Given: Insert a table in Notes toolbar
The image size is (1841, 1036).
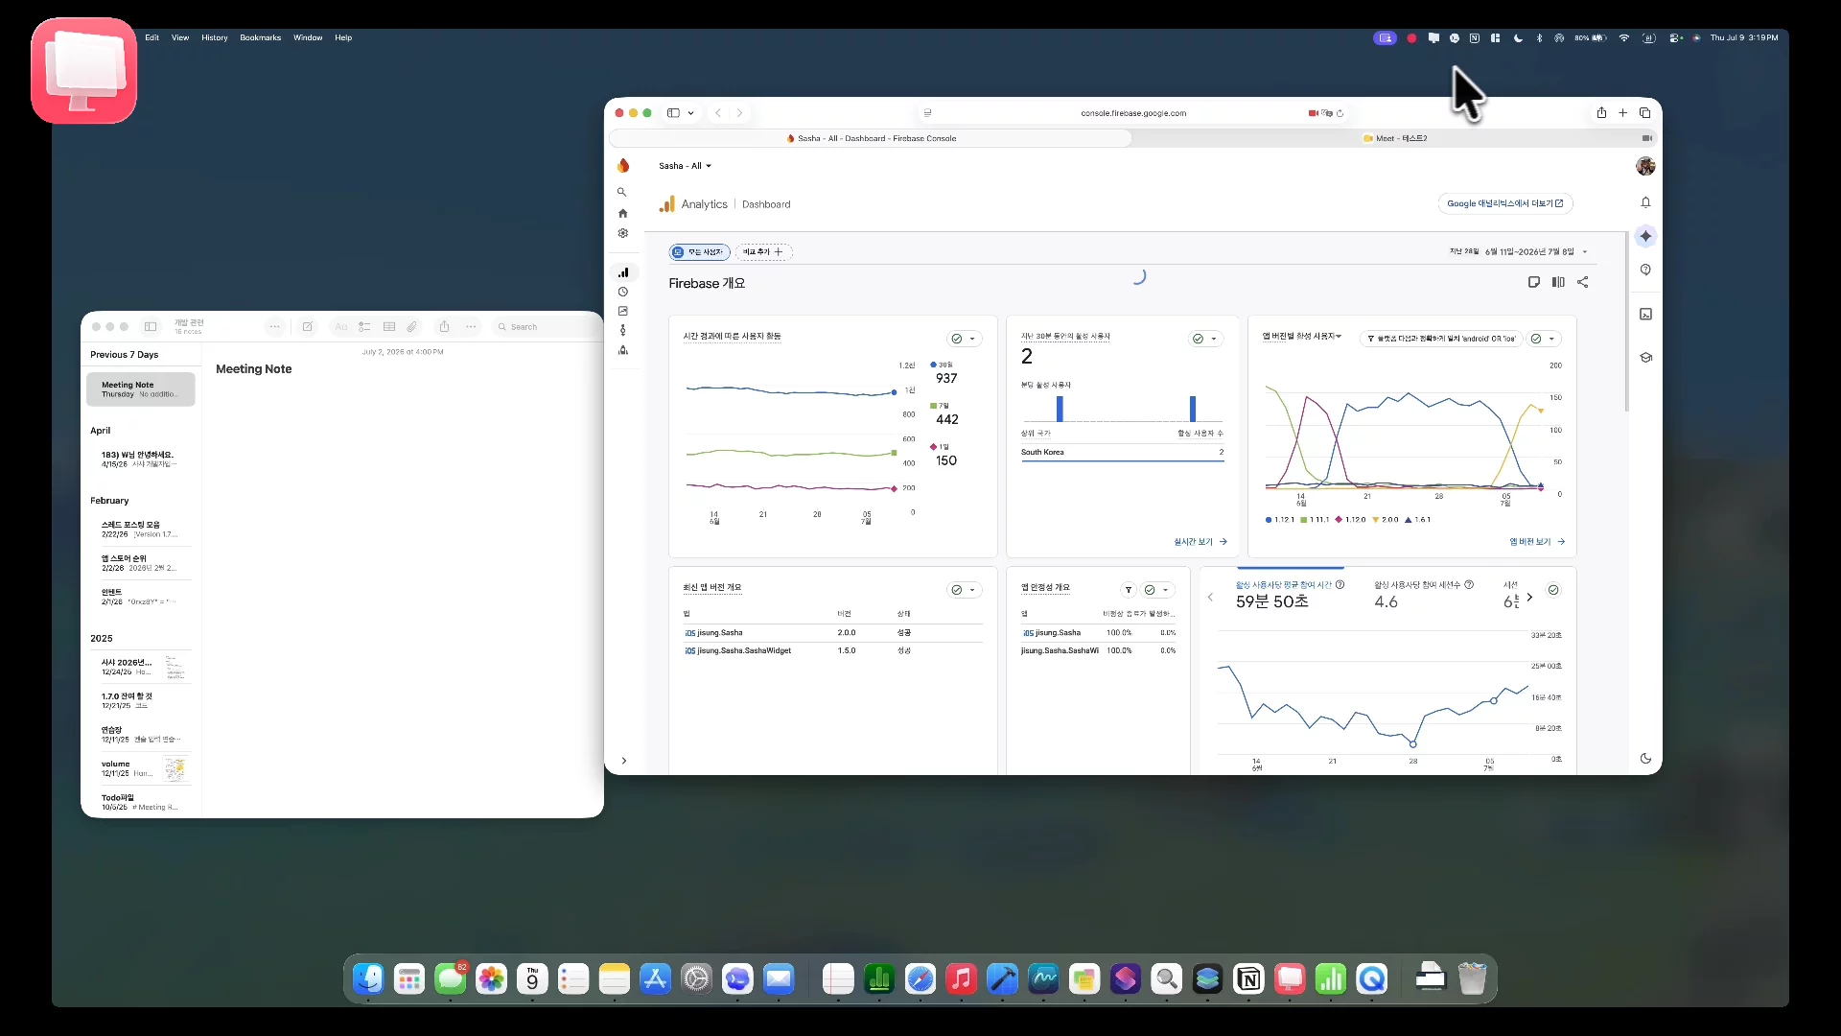Looking at the screenshot, I should pos(389,326).
